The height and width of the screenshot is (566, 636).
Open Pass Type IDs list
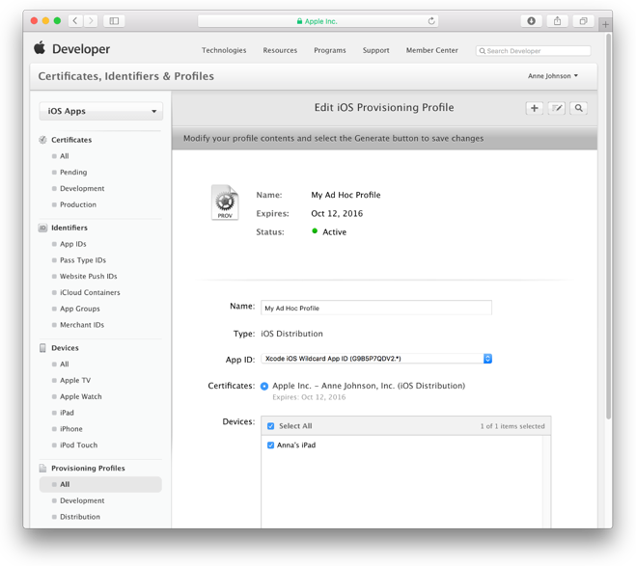coord(83,260)
